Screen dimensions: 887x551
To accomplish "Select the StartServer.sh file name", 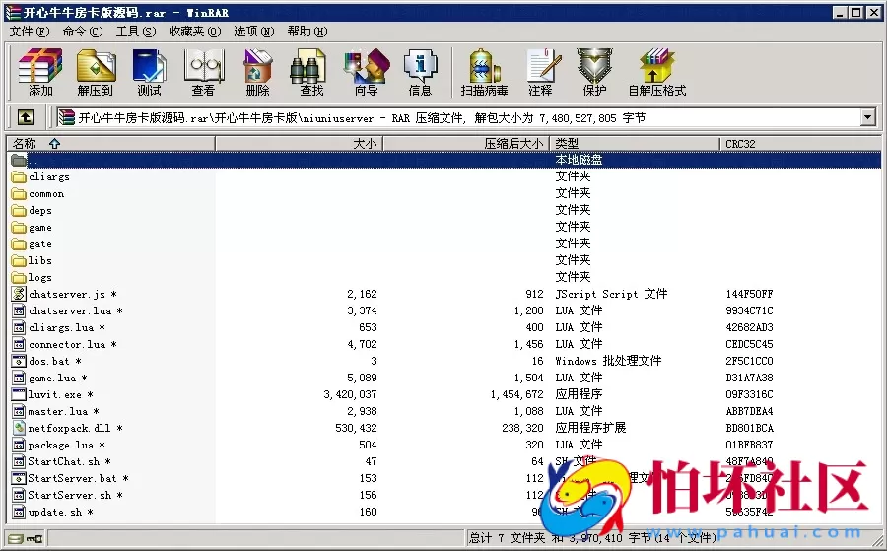I will 76,495.
